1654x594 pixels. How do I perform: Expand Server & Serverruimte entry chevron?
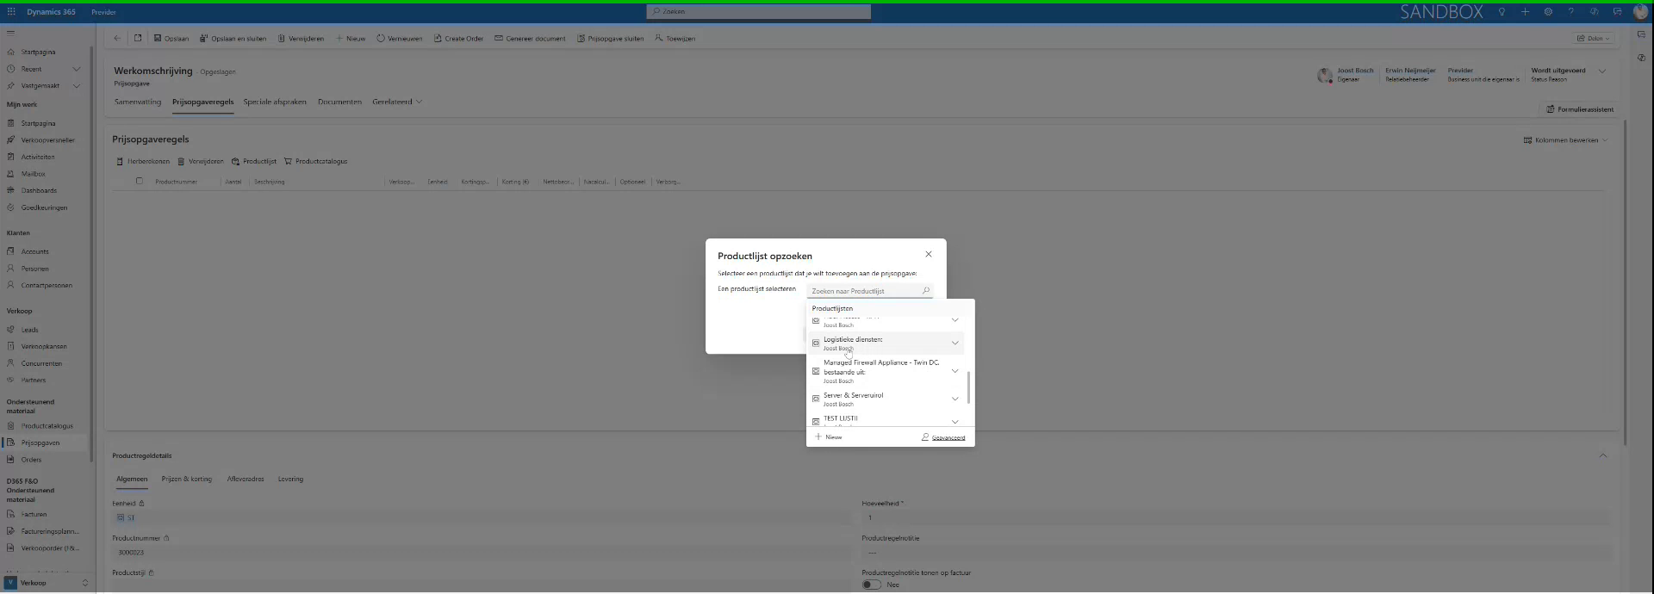pyautogui.click(x=954, y=399)
